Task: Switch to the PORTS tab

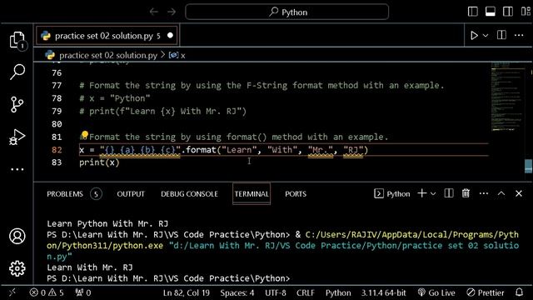Action: click(296, 194)
